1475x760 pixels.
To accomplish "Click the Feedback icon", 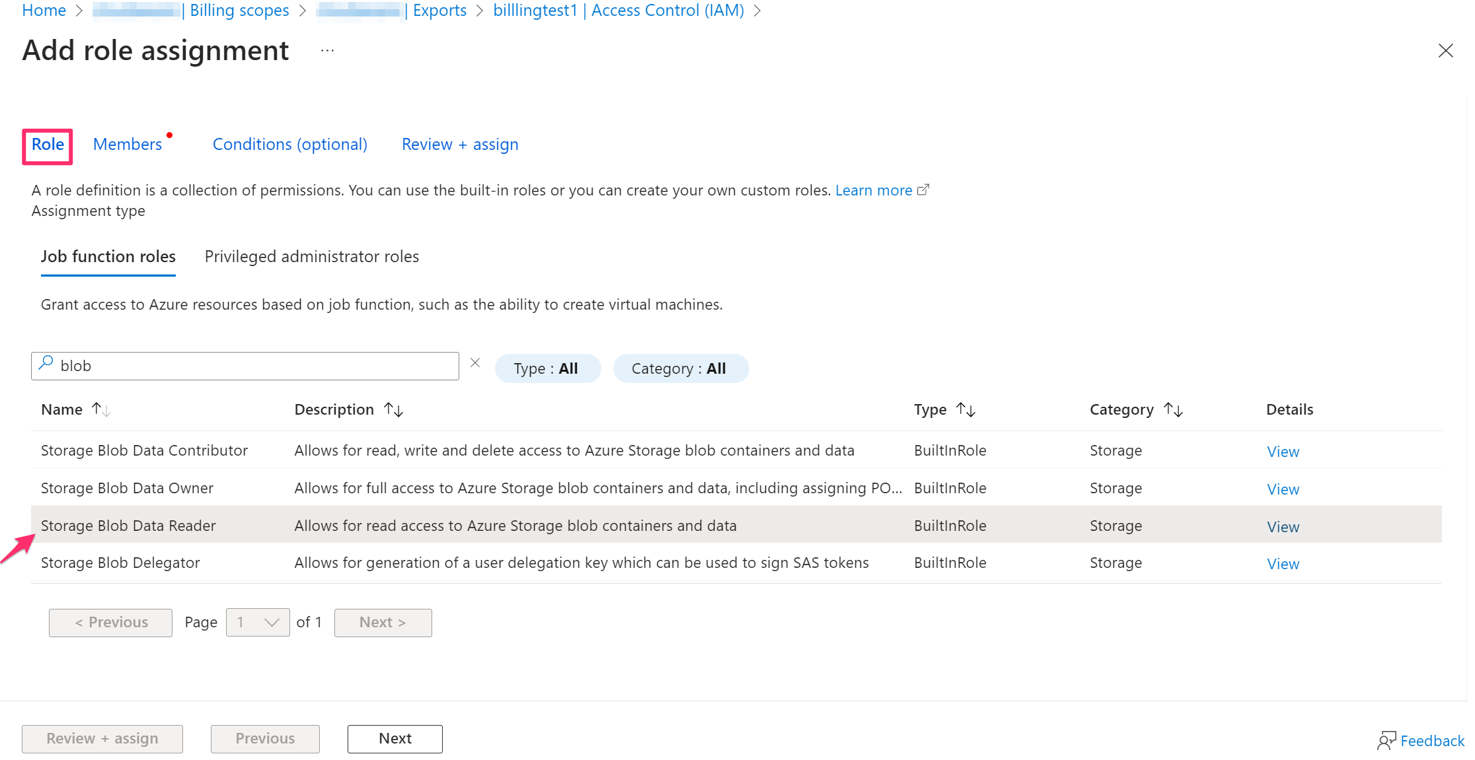I will click(1386, 740).
